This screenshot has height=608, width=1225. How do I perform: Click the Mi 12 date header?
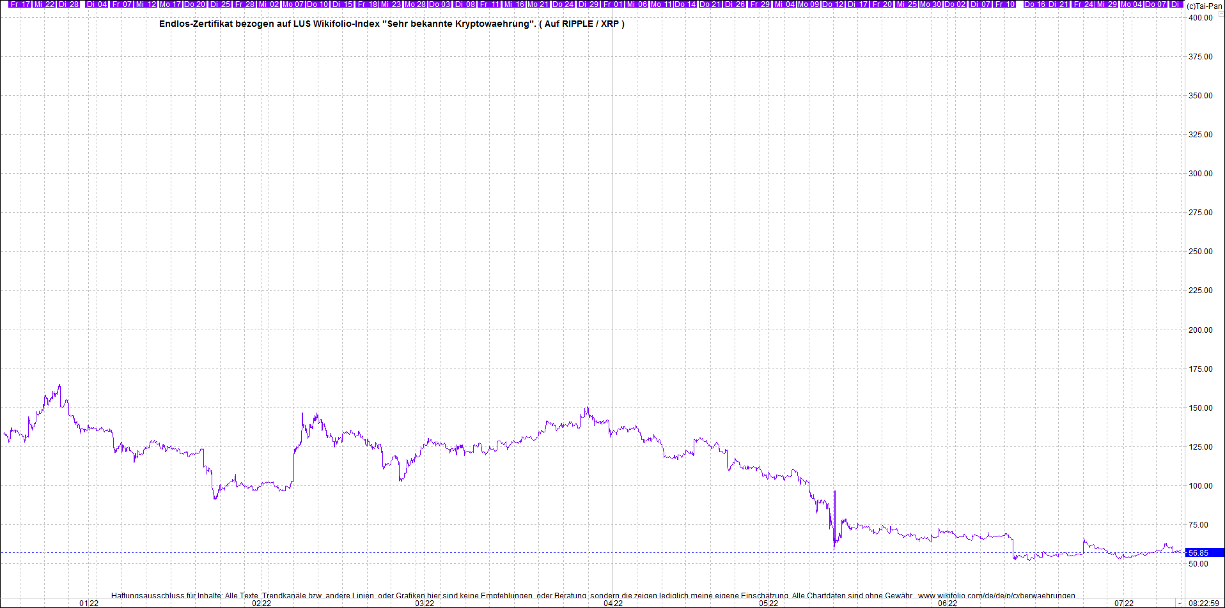tap(146, 4)
